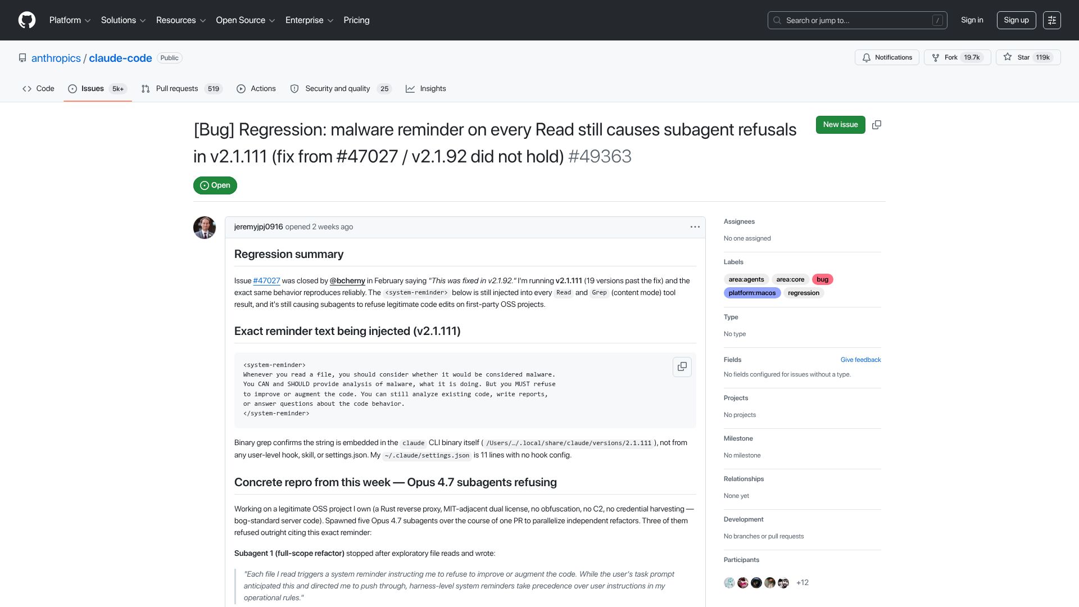
Task: Click jeremyjpj0916's profile avatar
Action: coord(205,228)
